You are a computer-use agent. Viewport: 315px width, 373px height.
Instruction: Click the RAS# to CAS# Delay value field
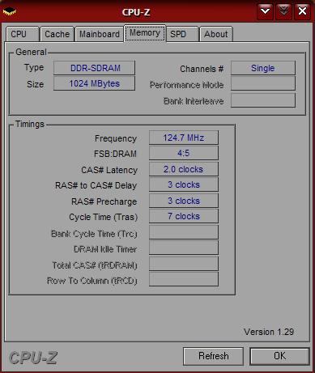184,184
